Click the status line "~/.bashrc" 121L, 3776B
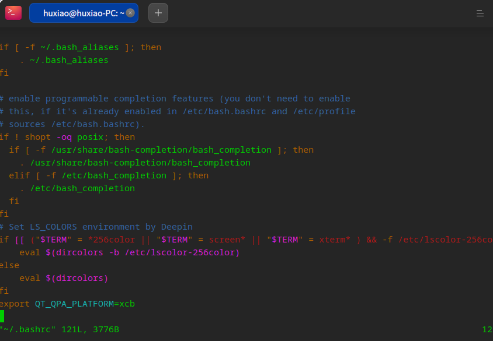The width and height of the screenshot is (493, 341). 60,329
